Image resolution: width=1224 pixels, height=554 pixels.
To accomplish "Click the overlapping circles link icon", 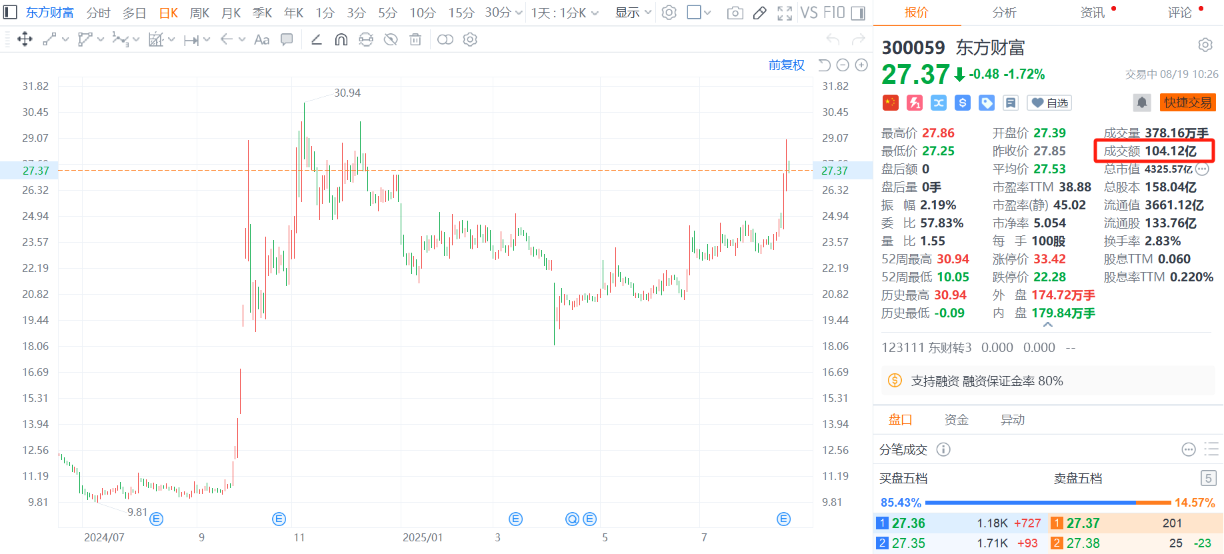I will (x=445, y=39).
